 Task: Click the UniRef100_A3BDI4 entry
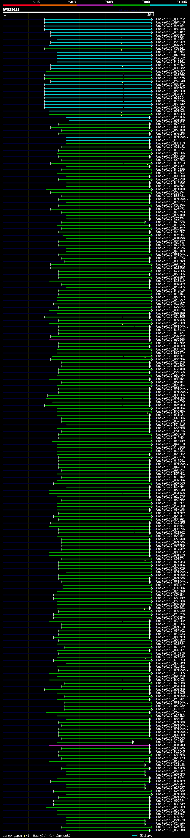(170, 98)
